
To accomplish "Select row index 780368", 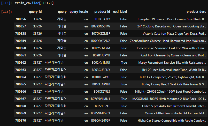I will 21,106.
